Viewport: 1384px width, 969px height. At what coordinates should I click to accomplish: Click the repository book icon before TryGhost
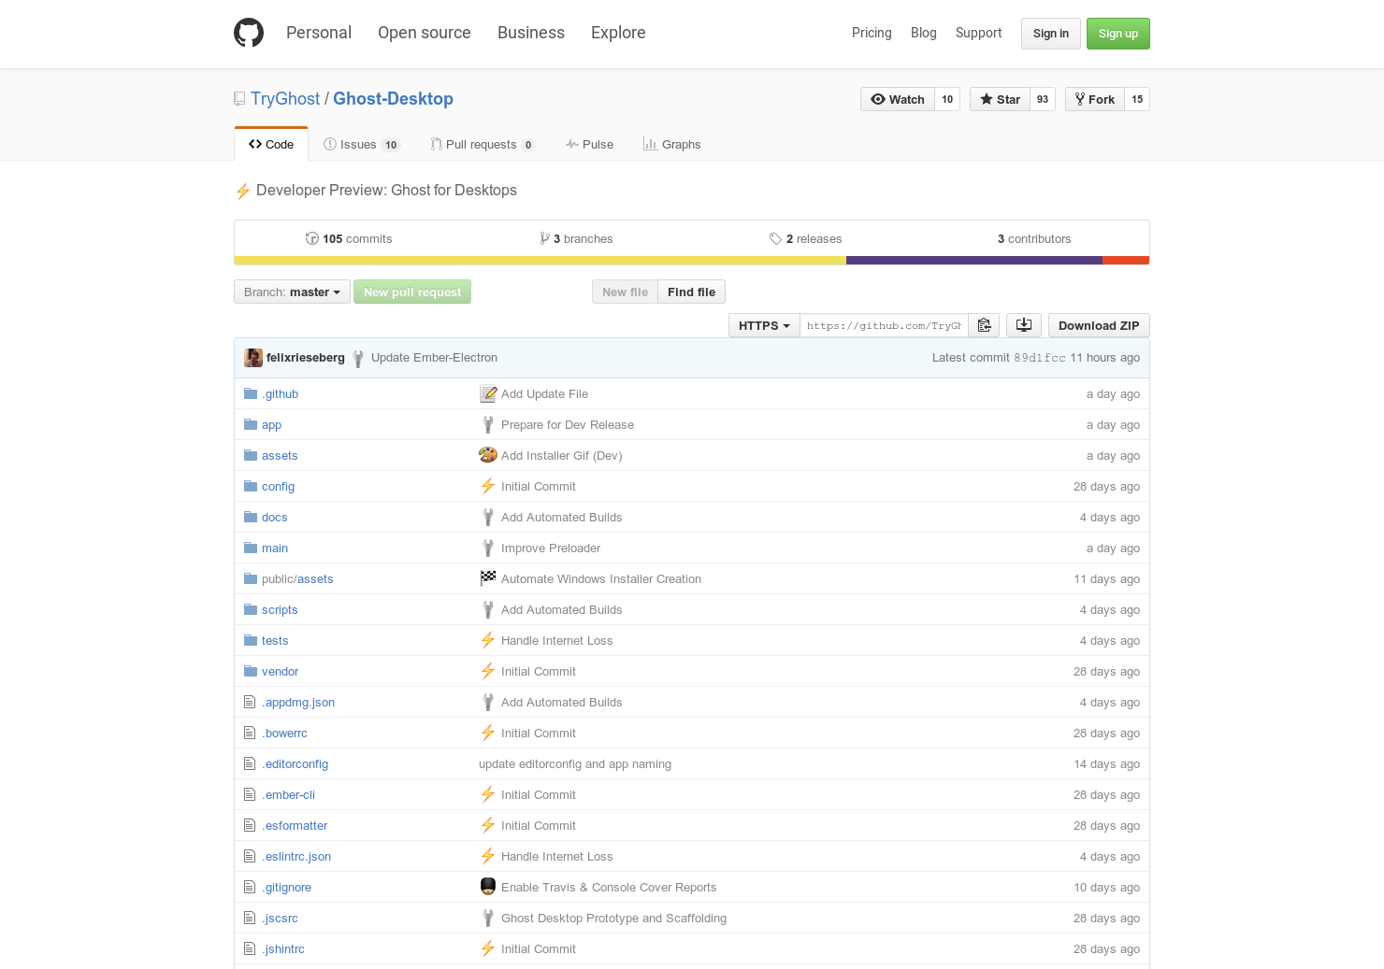239,98
